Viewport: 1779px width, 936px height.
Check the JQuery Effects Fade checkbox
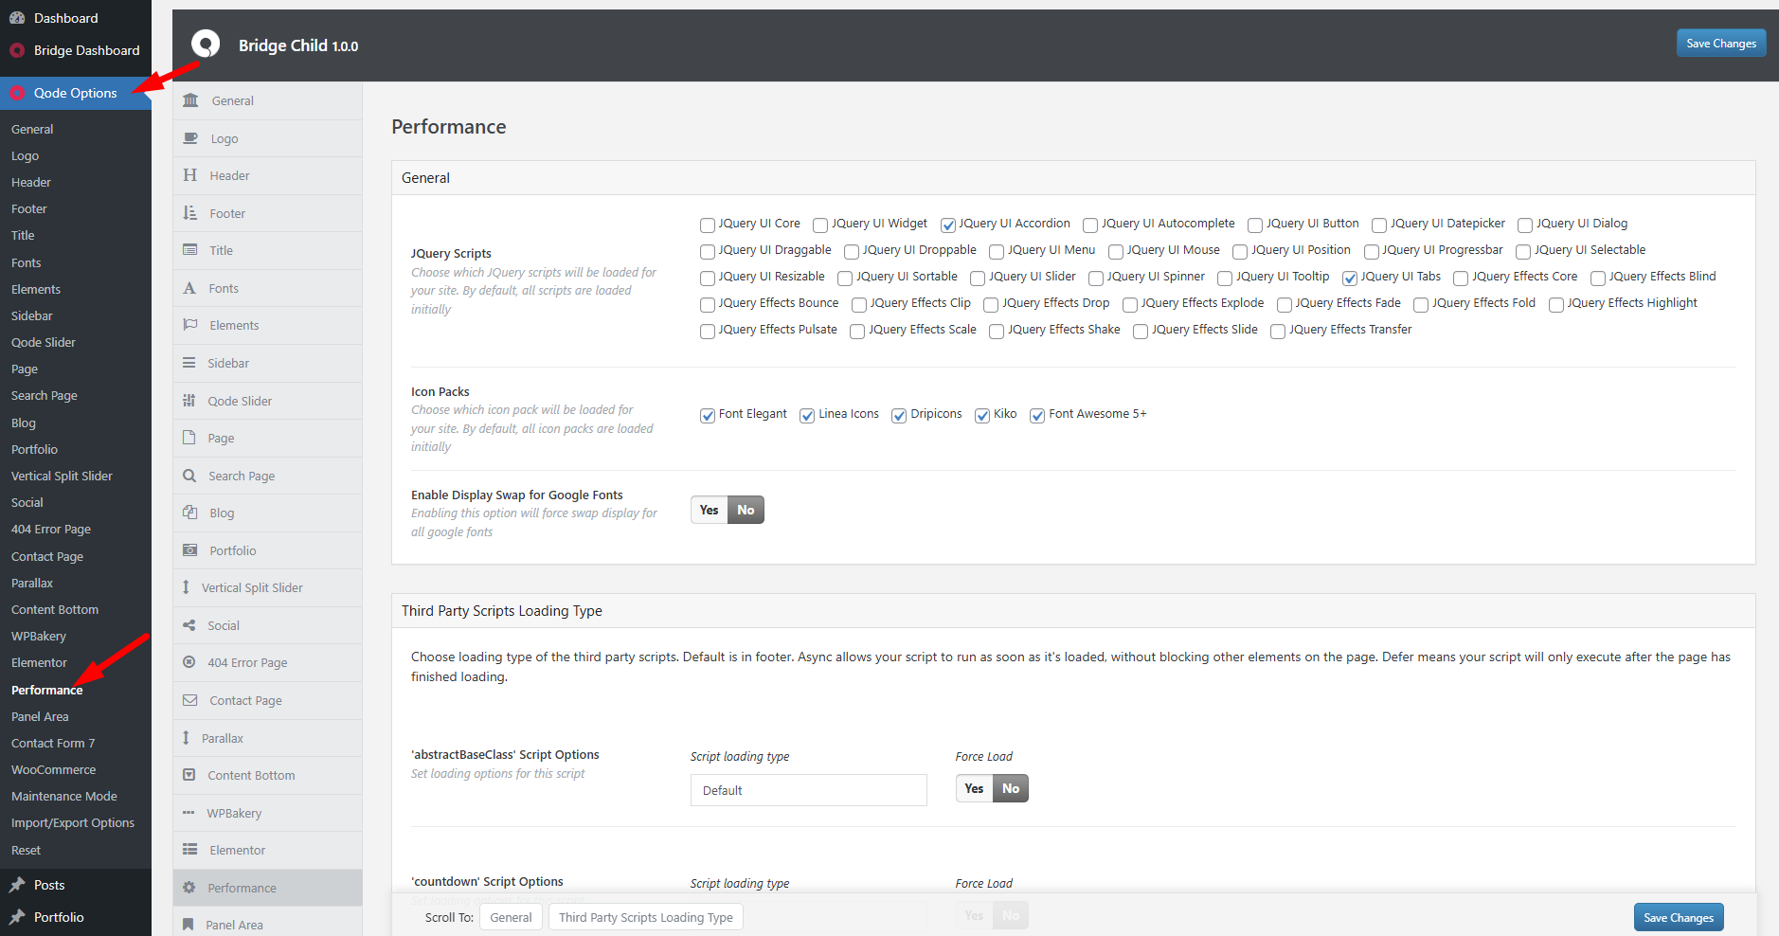coord(1285,304)
